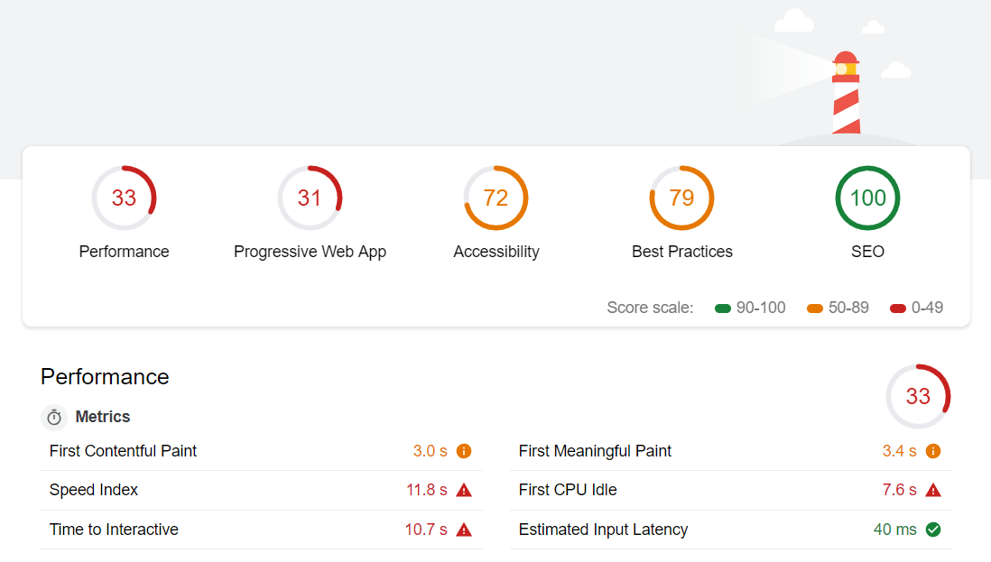Click the green 90-100 score scale swatch
The image size is (991, 562).
click(722, 309)
